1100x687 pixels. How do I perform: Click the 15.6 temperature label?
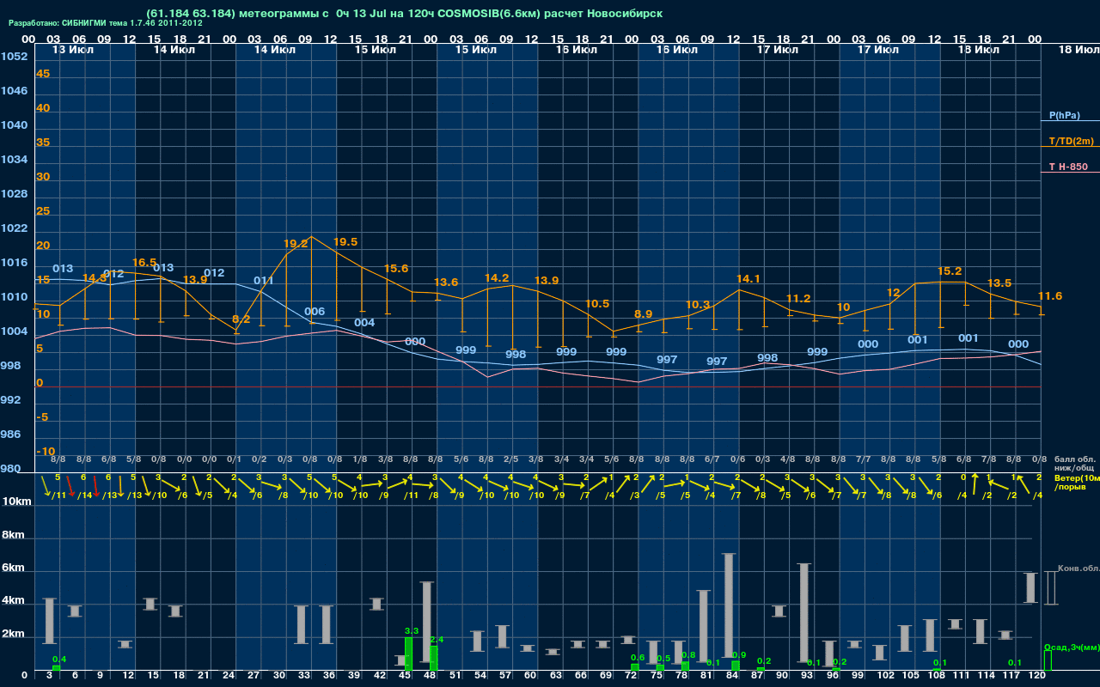click(396, 269)
